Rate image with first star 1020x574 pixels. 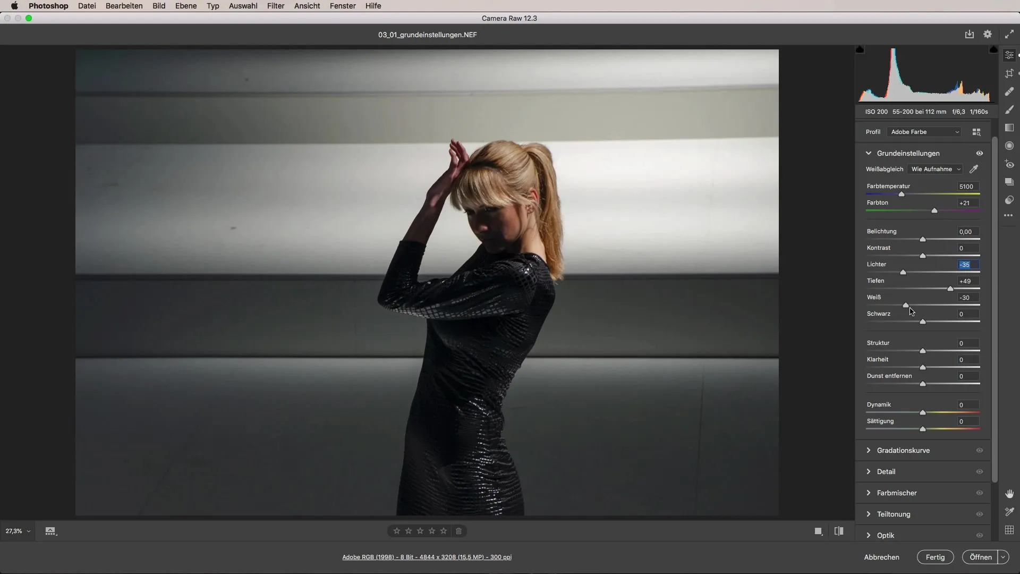[397, 531]
